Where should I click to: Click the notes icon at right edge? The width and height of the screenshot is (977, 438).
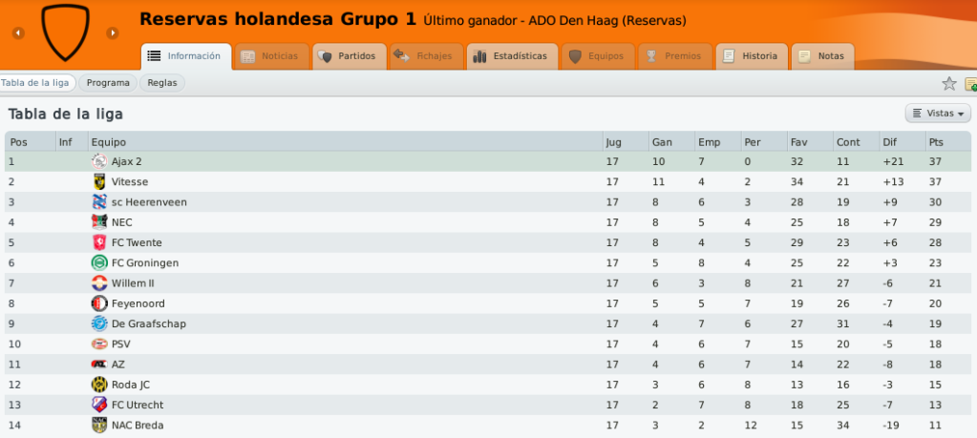(x=970, y=83)
